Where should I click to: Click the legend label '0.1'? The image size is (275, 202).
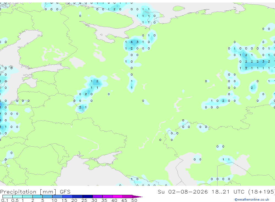[x=5, y=200]
